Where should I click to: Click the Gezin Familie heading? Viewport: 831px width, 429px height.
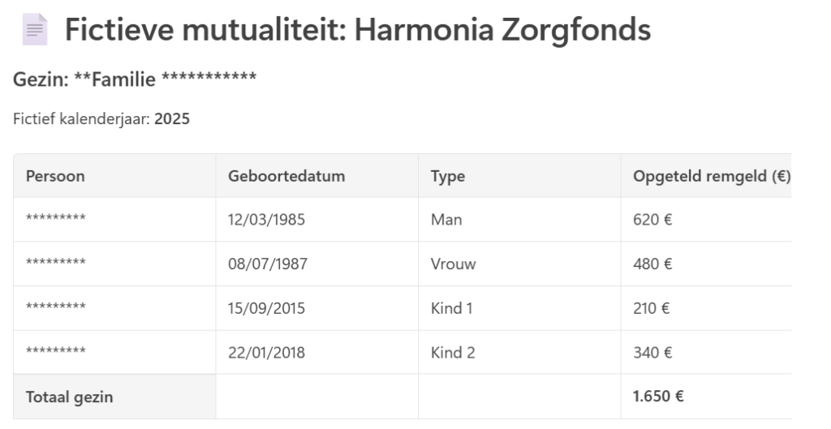(x=135, y=79)
